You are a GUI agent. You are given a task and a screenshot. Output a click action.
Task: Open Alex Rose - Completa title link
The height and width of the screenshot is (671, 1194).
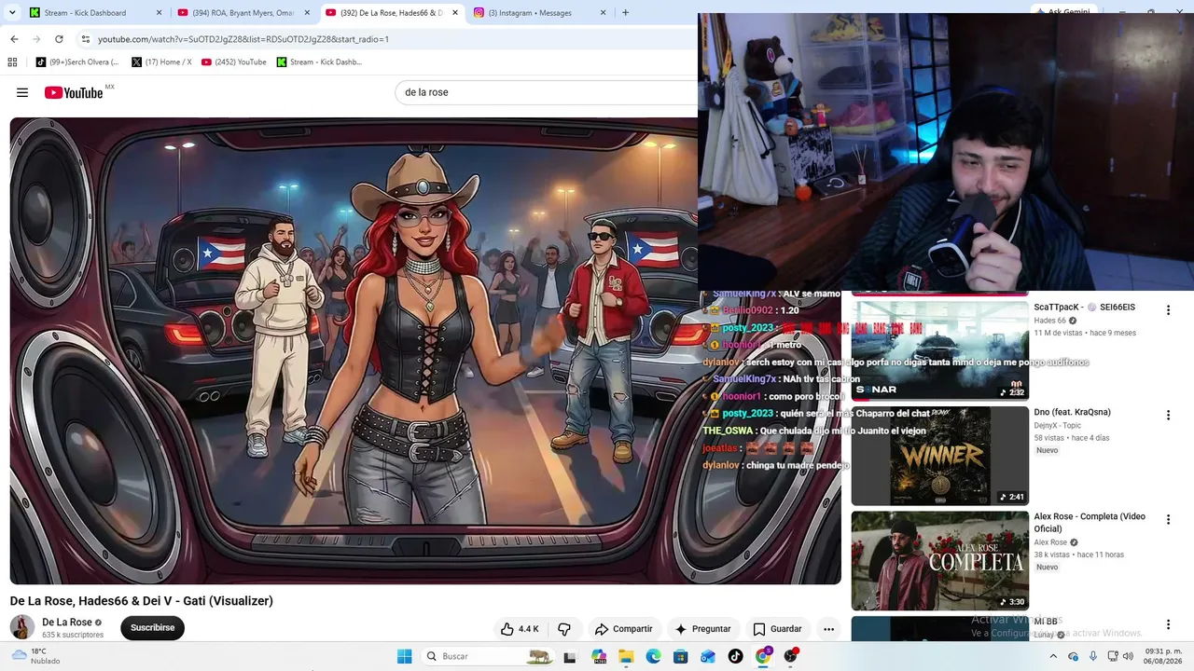pyautogui.click(x=1090, y=522)
